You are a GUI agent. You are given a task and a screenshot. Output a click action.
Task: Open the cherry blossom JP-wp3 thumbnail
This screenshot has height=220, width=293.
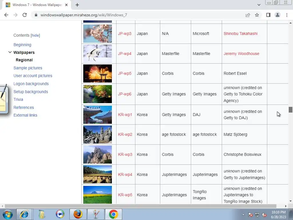98,34
